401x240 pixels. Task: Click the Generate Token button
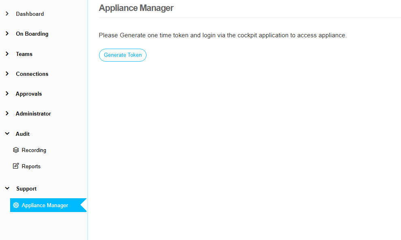pos(123,55)
